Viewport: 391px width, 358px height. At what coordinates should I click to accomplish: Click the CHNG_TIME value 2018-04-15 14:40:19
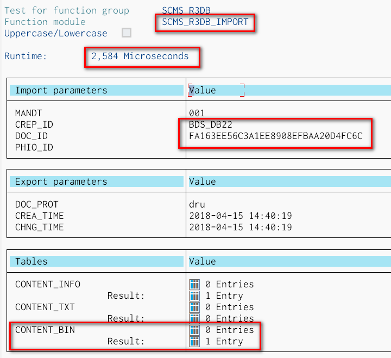coord(241,227)
